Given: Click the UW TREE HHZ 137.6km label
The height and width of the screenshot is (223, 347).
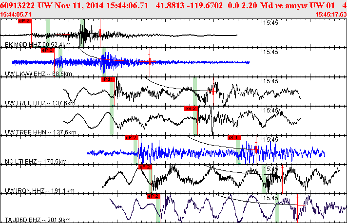Looking at the screenshot, I should [40, 103].
